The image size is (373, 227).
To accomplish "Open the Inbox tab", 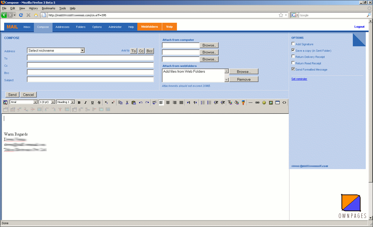I will 27,27.
